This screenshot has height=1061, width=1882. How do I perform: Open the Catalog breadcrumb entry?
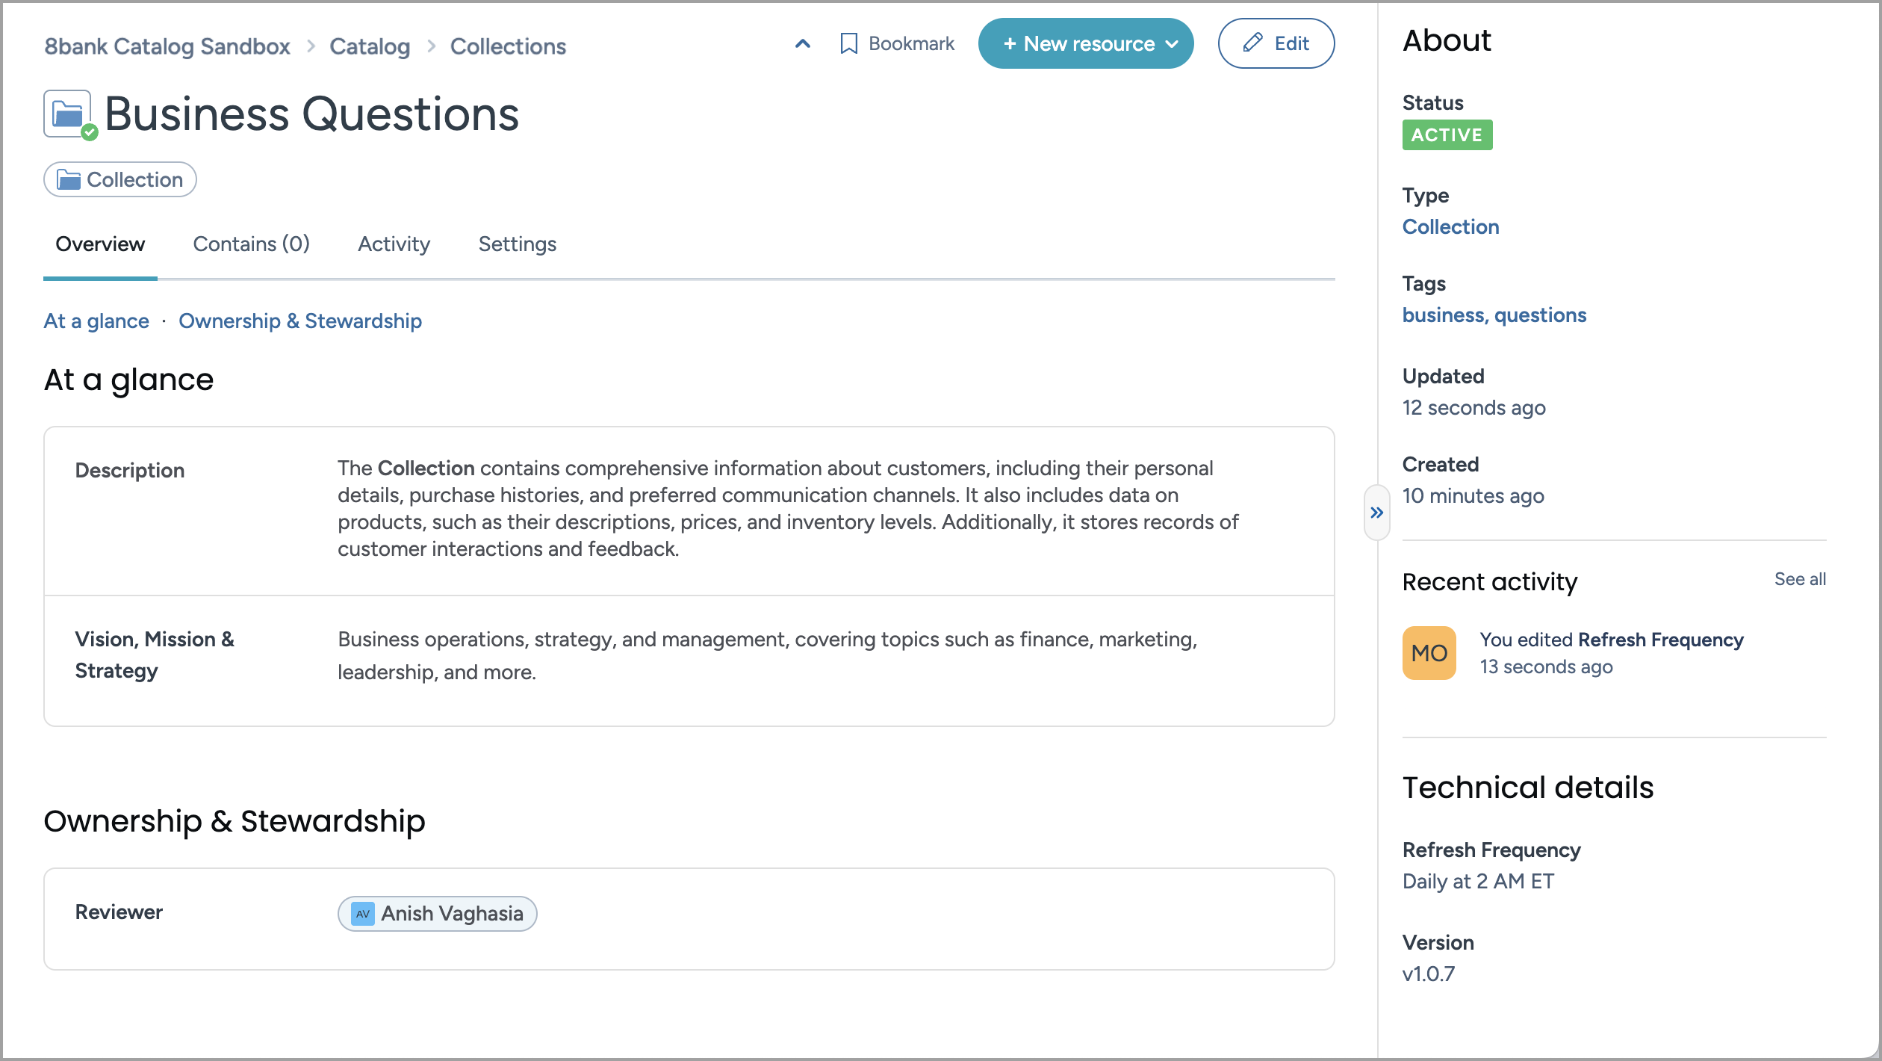click(369, 46)
